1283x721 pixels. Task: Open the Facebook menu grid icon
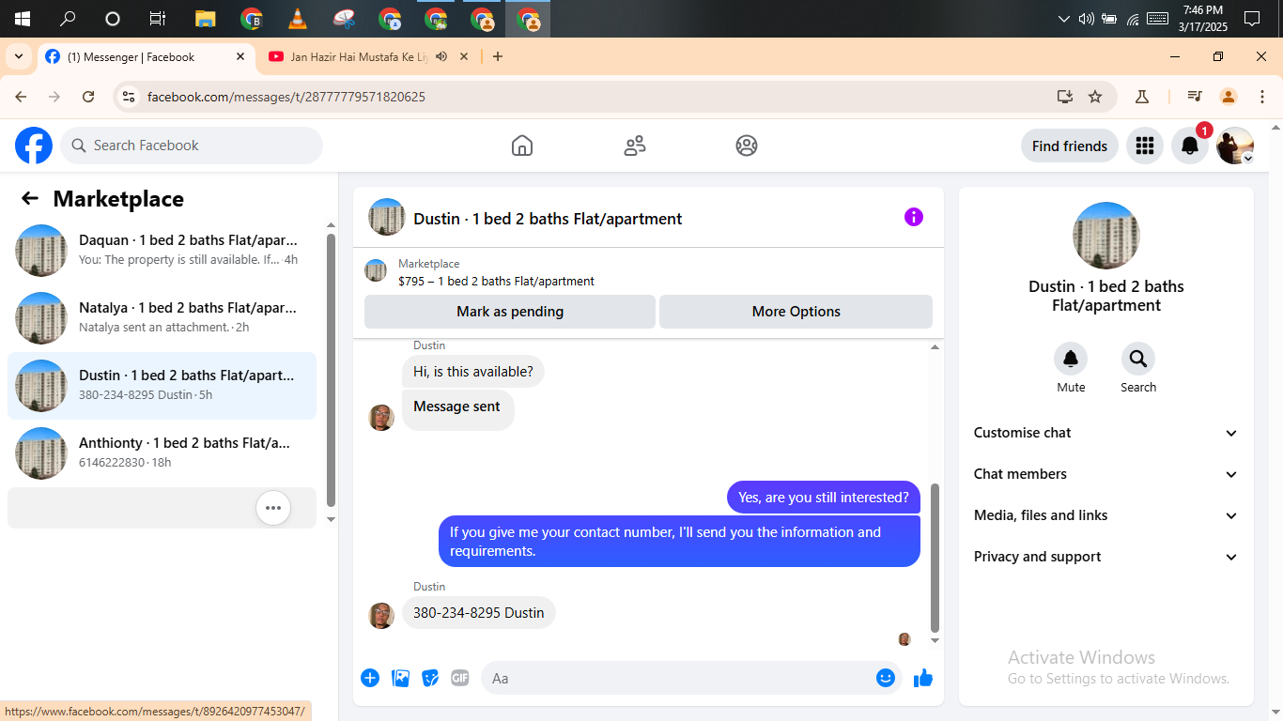1144,146
